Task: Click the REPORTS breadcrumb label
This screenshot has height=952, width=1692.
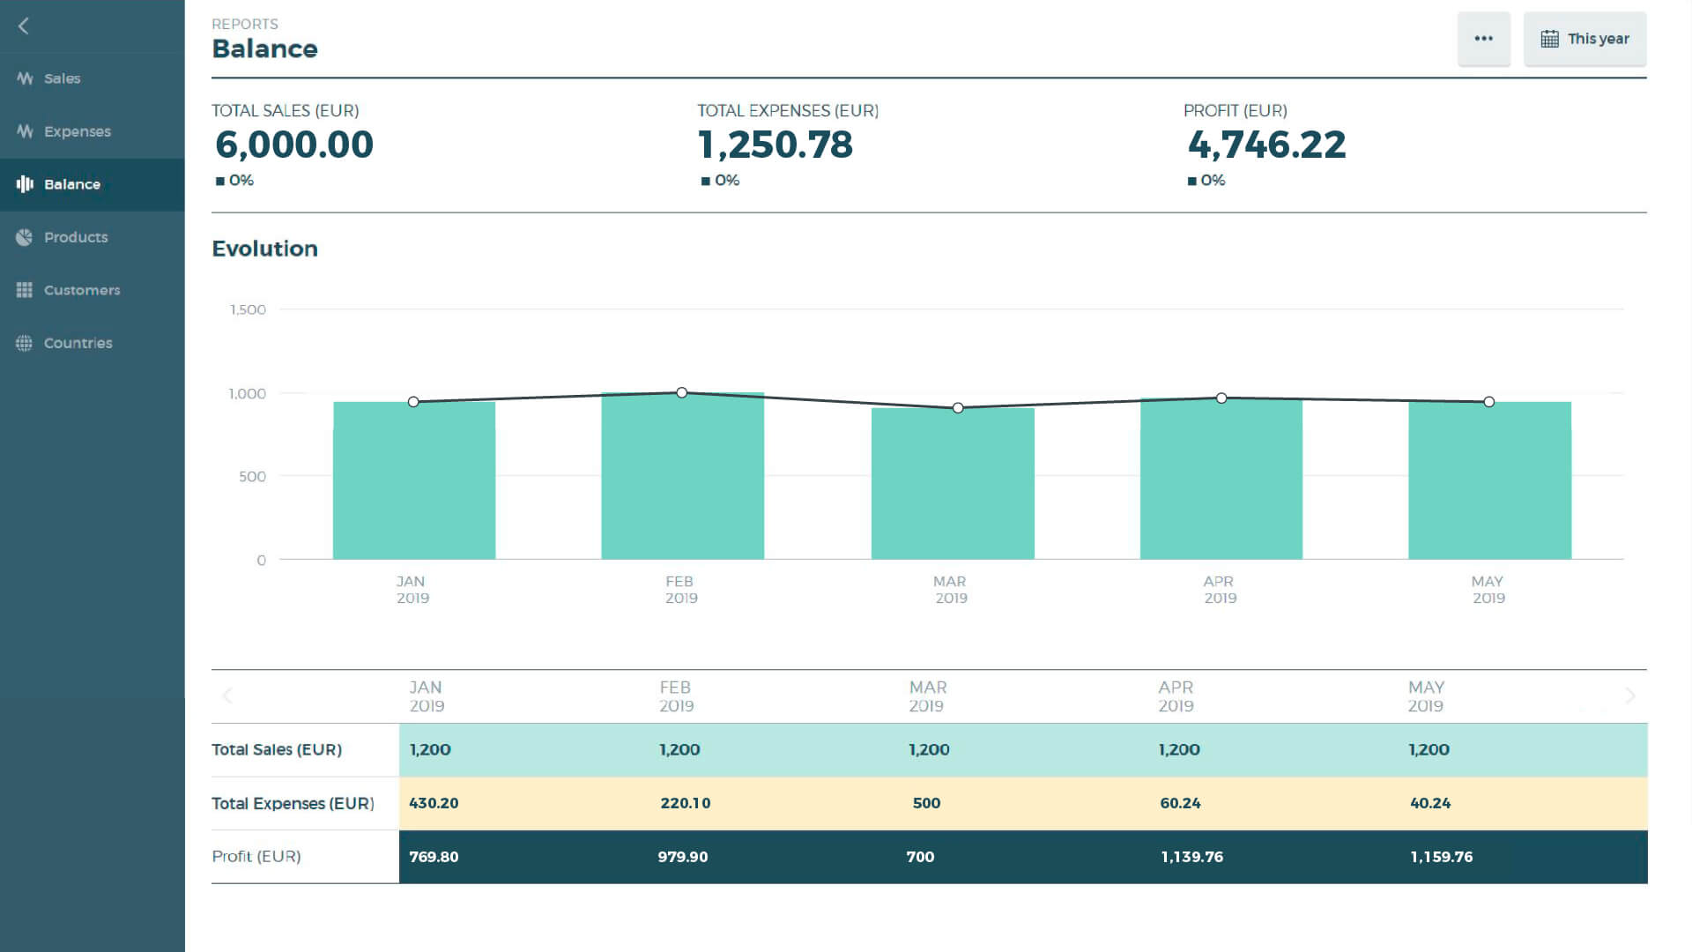Action: [245, 24]
